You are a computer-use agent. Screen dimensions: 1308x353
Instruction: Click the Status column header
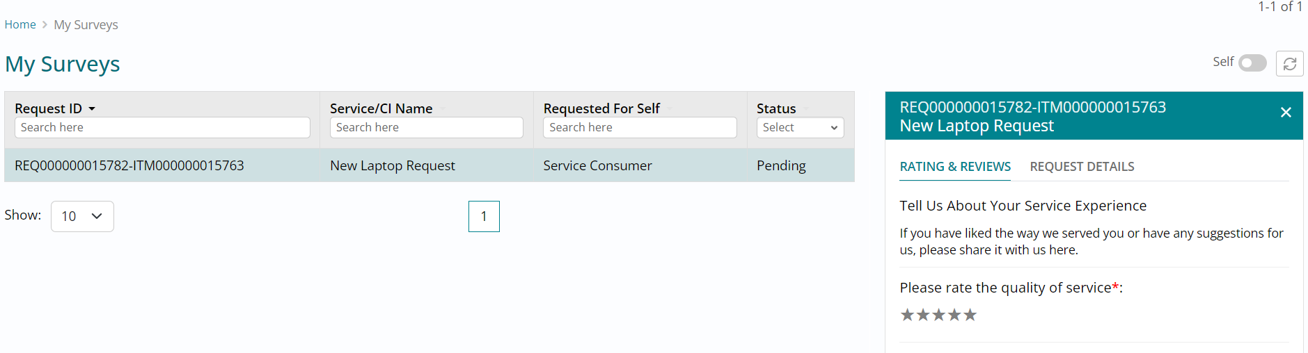coord(776,108)
